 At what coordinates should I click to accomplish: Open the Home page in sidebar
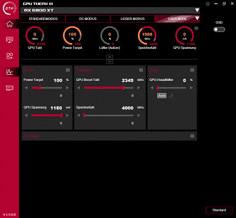click(10, 24)
